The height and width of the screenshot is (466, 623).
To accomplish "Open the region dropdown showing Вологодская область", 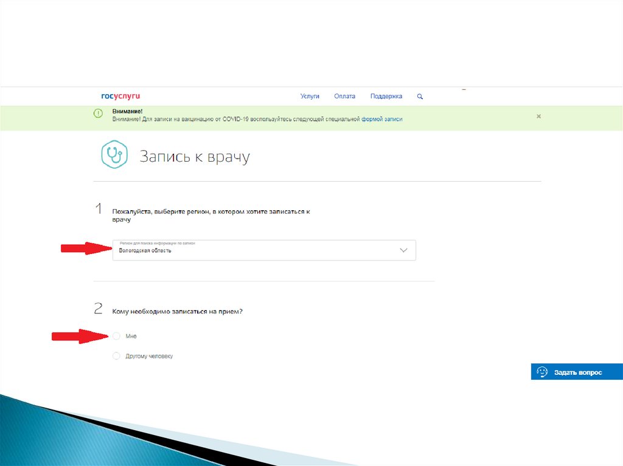I will pyautogui.click(x=264, y=250).
